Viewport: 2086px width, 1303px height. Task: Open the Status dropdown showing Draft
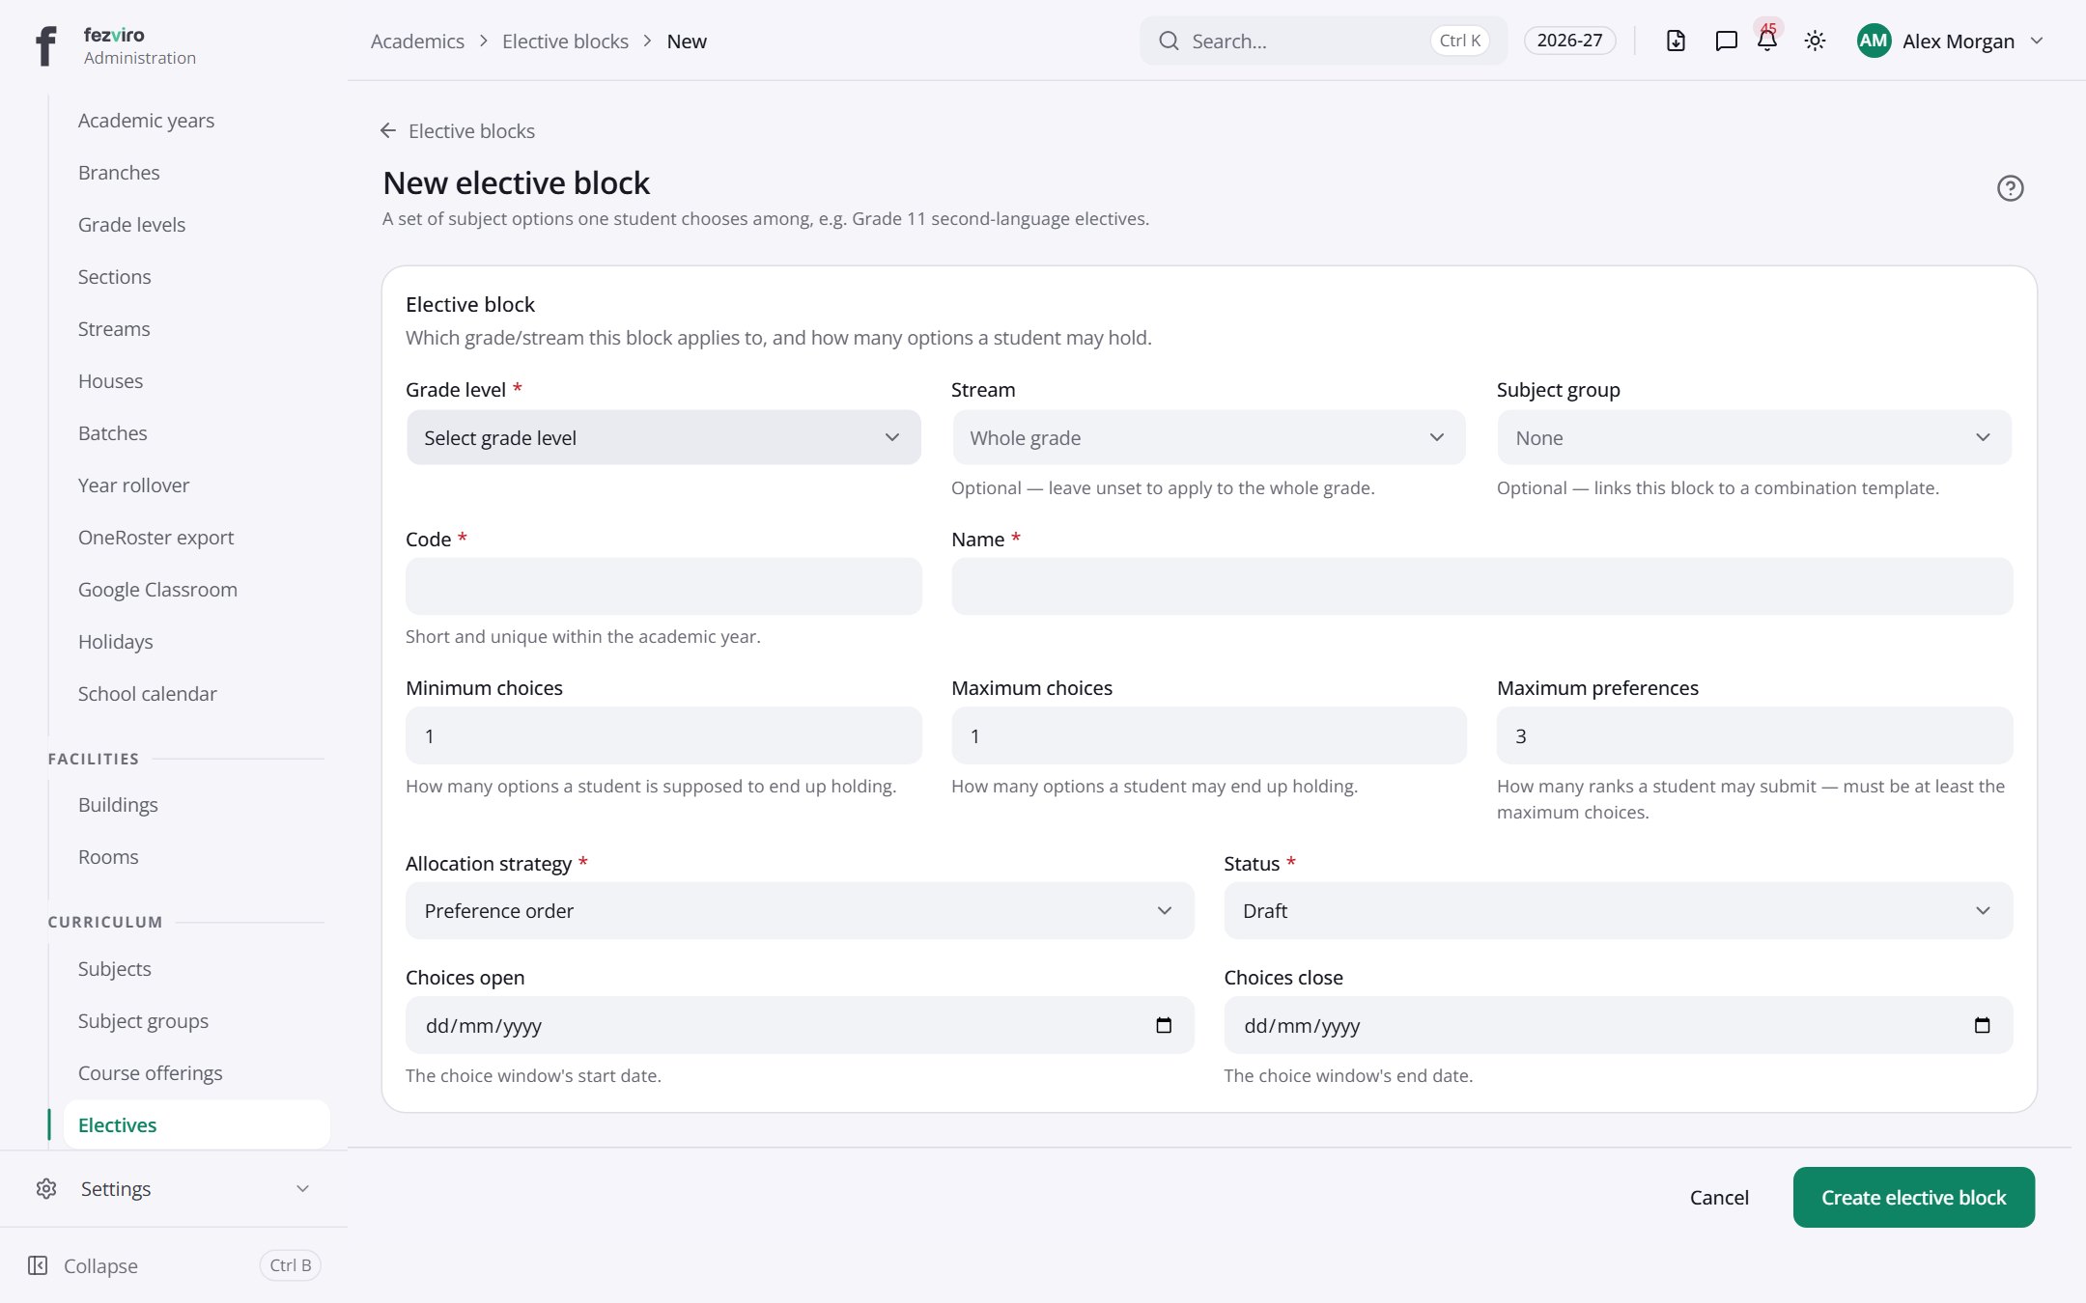tap(1619, 910)
